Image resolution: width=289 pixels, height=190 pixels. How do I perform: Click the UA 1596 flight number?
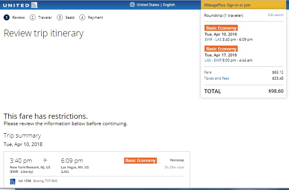(x=25, y=181)
